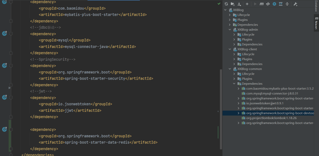Click the Maven side tab

[x=316, y=24]
